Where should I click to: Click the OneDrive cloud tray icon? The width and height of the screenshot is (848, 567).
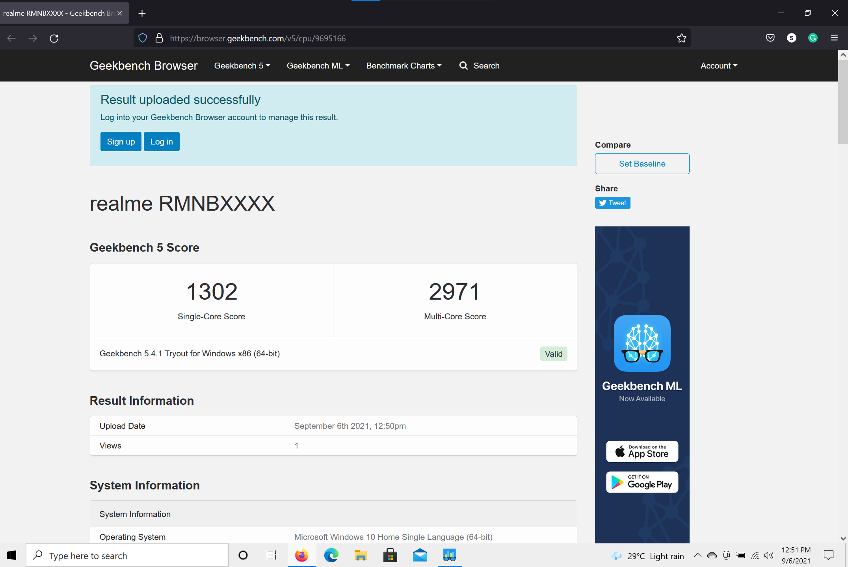pos(712,556)
